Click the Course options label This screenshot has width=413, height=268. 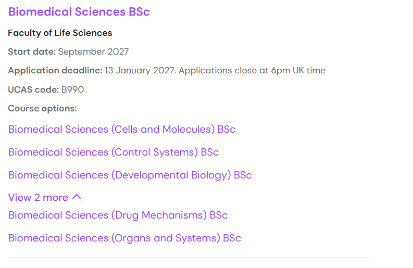(x=42, y=108)
